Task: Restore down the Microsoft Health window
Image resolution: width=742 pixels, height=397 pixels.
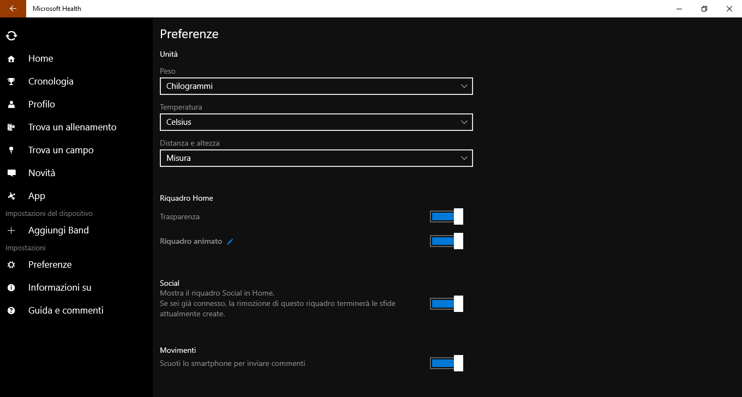Action: pyautogui.click(x=704, y=9)
